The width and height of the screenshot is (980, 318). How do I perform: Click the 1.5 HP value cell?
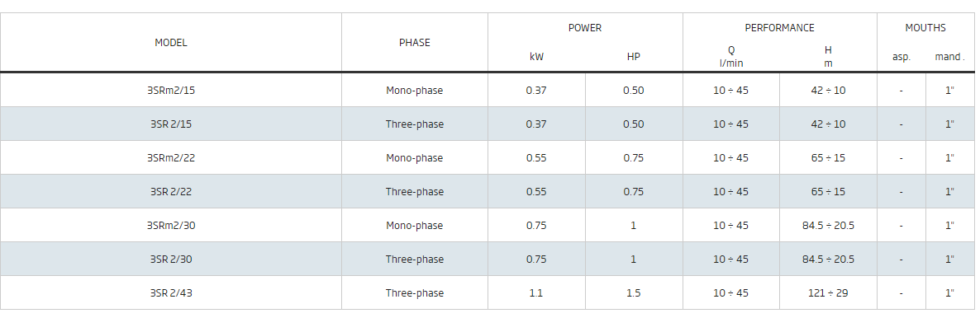pyautogui.click(x=634, y=292)
